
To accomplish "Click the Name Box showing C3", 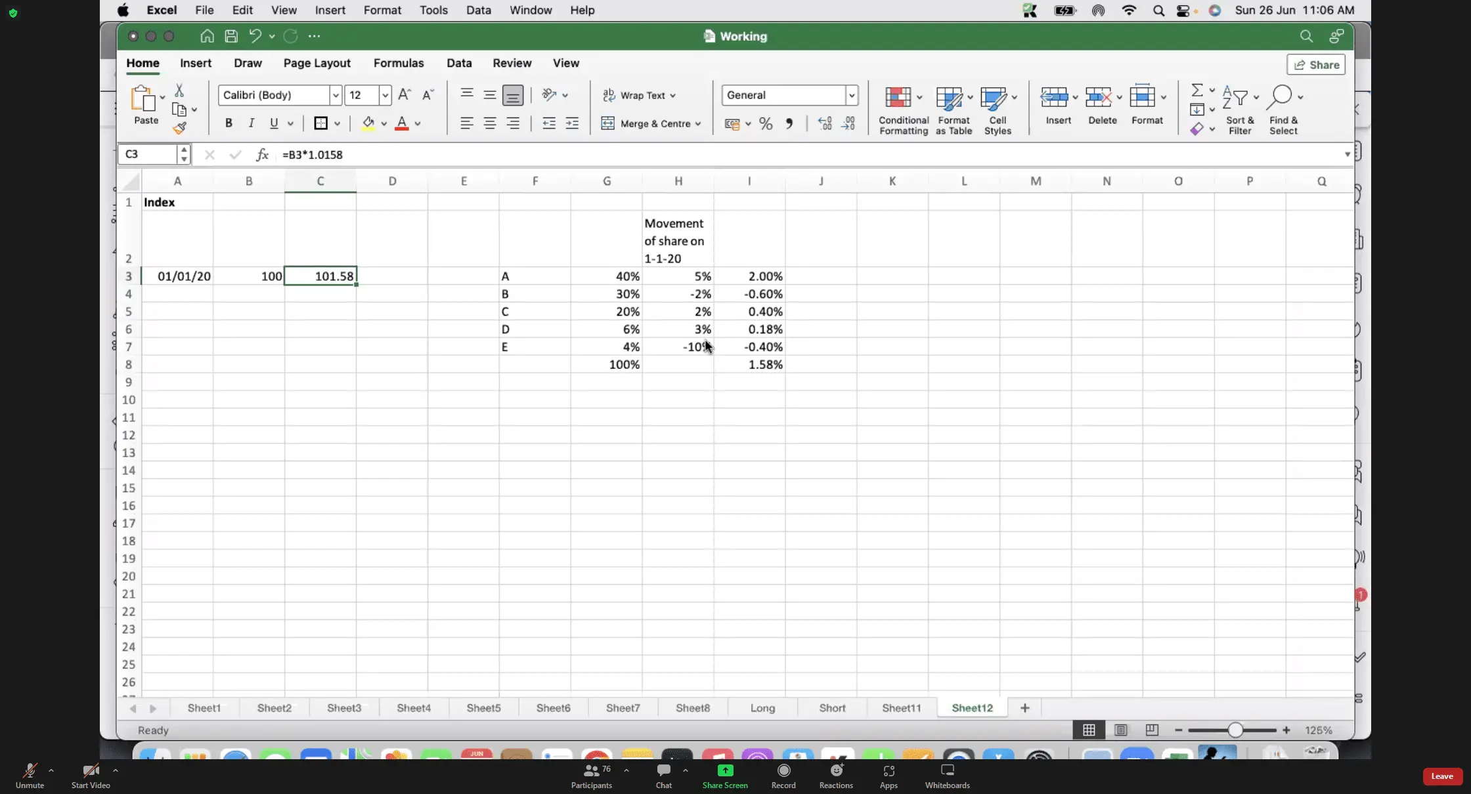I will click(148, 154).
